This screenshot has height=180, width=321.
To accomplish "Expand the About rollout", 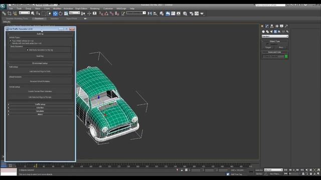I will tap(40, 114).
